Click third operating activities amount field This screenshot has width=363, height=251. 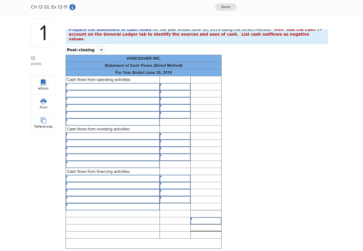click(175, 101)
